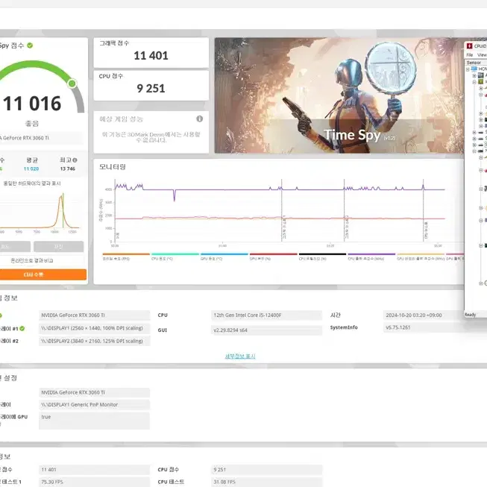Click the average score 11 020
Screen dimensions: 487x487
click(31, 169)
